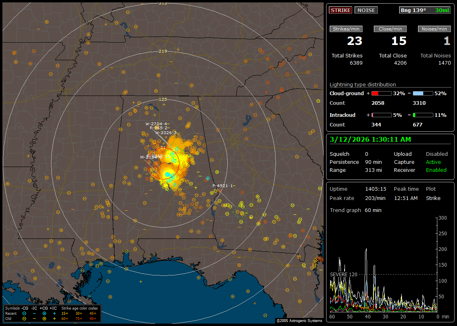Click the recent negative cloud-ground legend symbol
Image resolution: width=457 pixels, height=326 pixels.
coord(24,313)
